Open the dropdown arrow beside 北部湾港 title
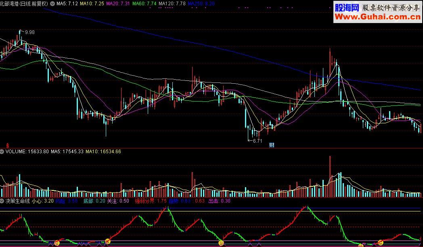This screenshot has width=423, height=247. pos(52,4)
